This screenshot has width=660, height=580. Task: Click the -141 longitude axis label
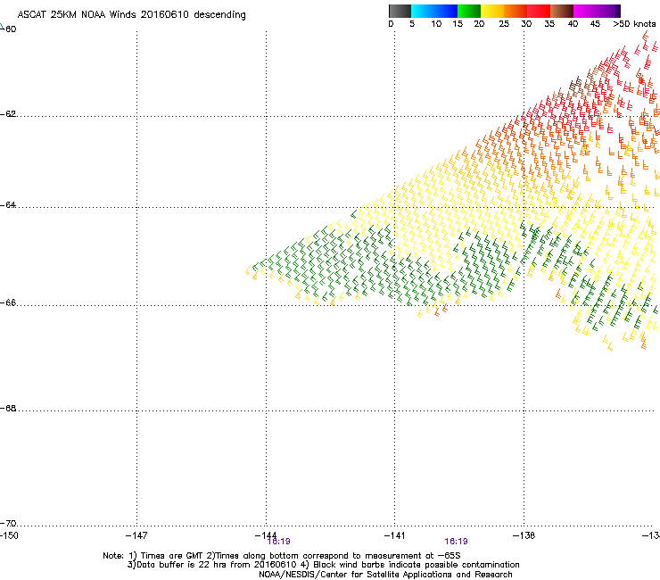pos(395,535)
